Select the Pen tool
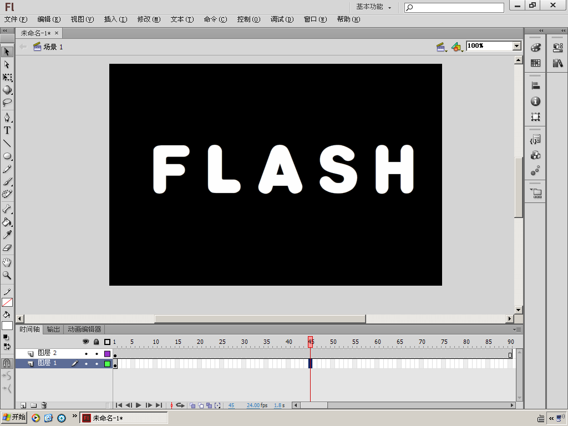Image resolution: width=568 pixels, height=426 pixels. point(7,118)
